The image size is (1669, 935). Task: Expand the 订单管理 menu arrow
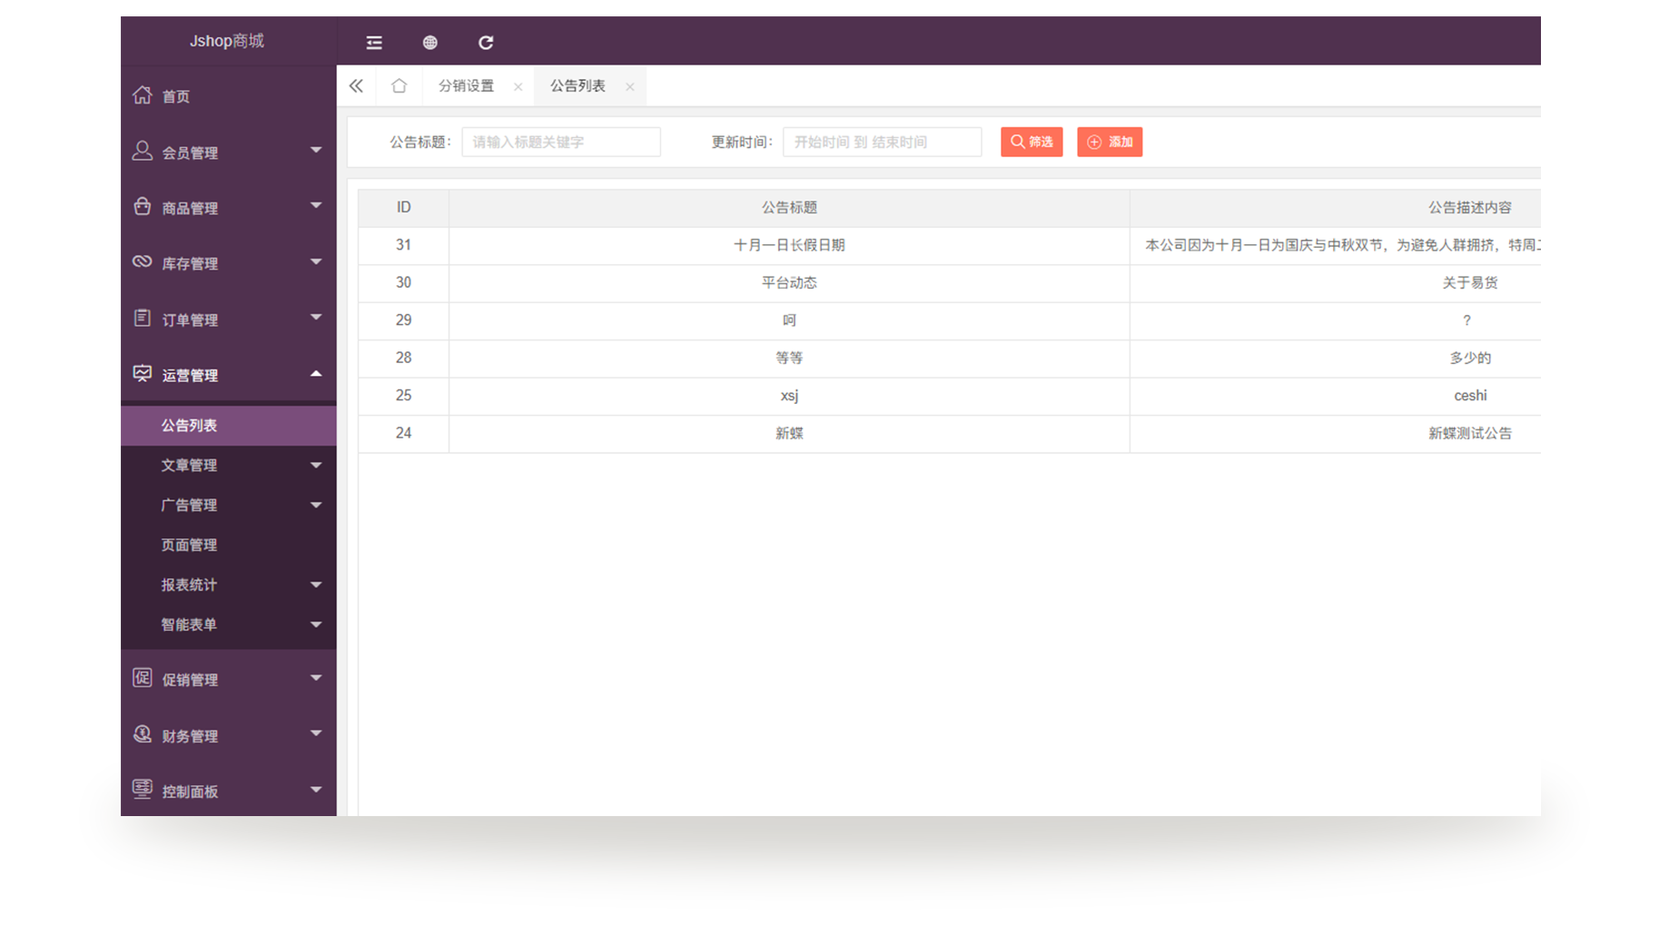pyautogui.click(x=316, y=317)
